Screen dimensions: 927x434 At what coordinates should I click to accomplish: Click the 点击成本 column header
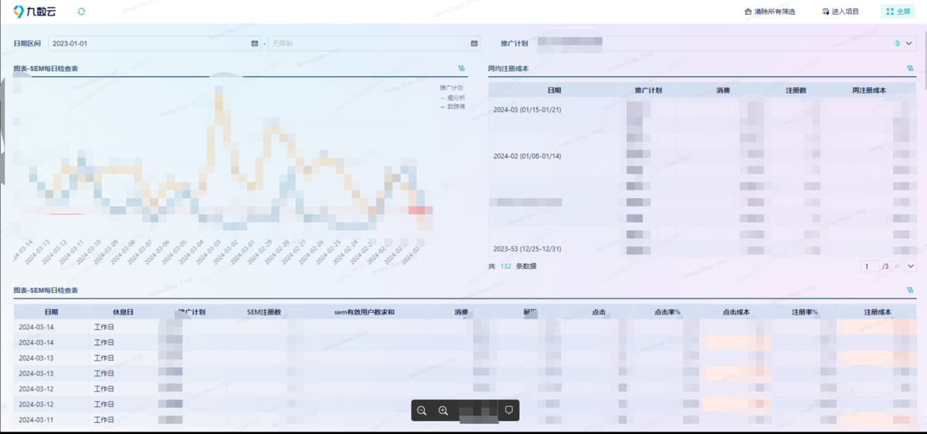pyautogui.click(x=736, y=312)
